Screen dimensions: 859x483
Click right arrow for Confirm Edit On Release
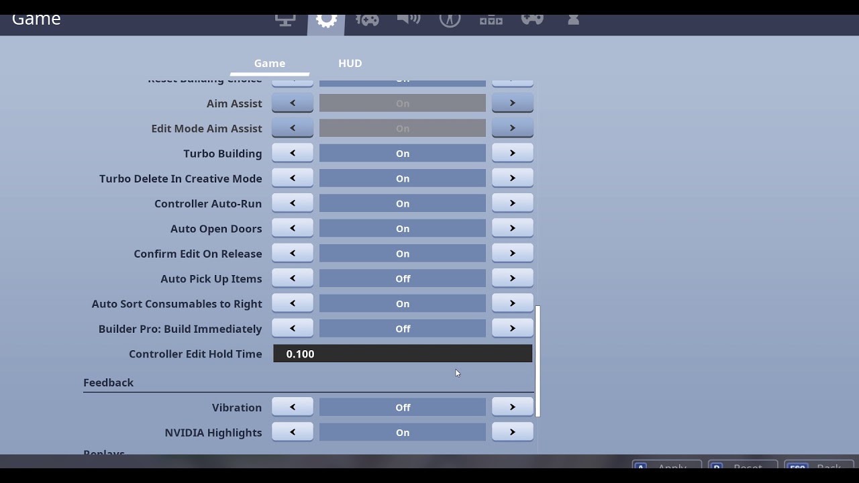(513, 254)
